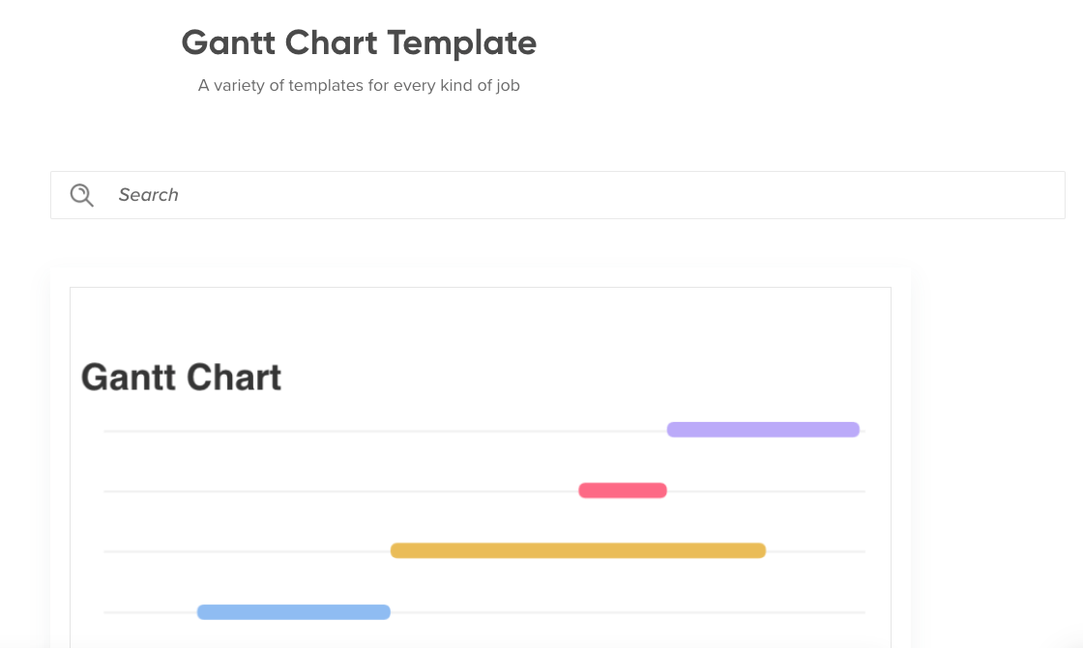Select the yellow task bar
Screen dimensions: 1083x648
click(x=578, y=550)
